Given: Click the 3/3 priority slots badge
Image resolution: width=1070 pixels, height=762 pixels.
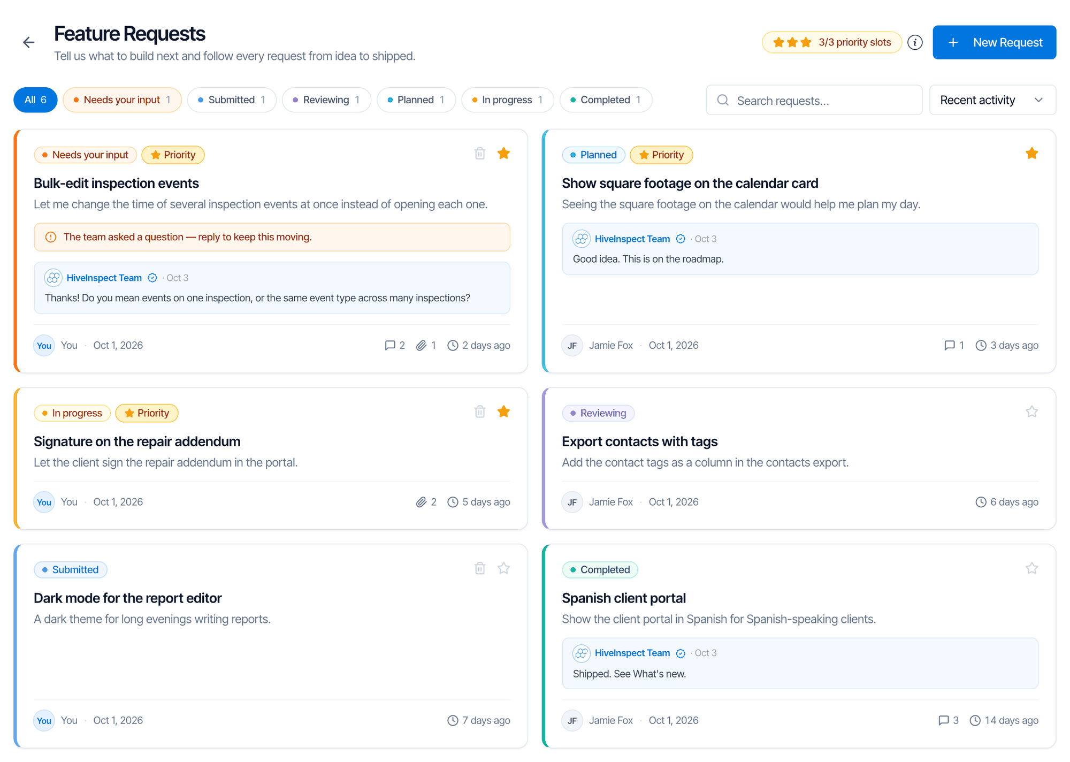Looking at the screenshot, I should [831, 42].
